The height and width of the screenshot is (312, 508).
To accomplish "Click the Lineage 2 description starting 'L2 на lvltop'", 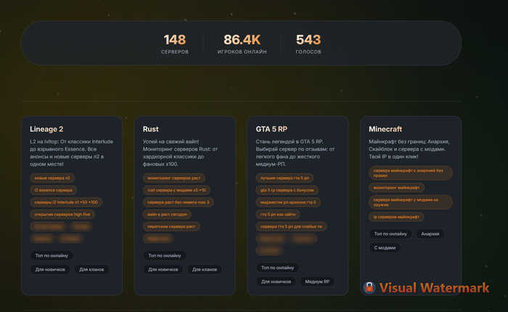I will [71, 153].
